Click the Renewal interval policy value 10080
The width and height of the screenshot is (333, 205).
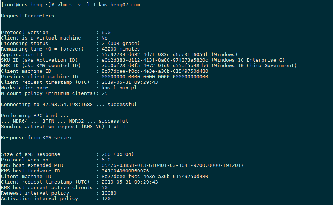click(109, 193)
